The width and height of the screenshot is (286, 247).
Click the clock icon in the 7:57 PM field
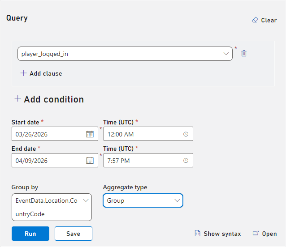tap(186, 161)
